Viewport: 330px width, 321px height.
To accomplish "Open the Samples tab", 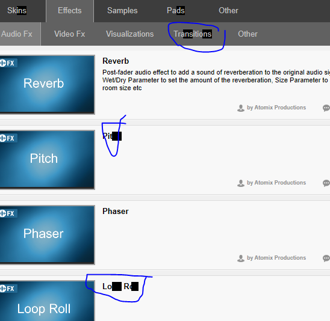I will coord(122,10).
